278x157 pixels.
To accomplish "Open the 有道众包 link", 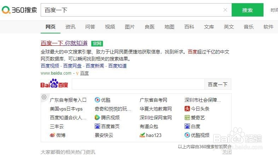I will [x=149, y=126].
